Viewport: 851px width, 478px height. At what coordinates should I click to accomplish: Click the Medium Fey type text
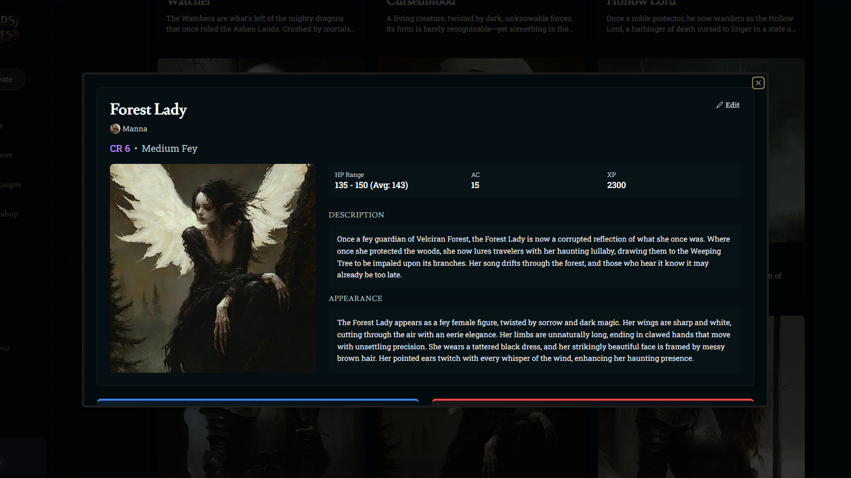[169, 149]
